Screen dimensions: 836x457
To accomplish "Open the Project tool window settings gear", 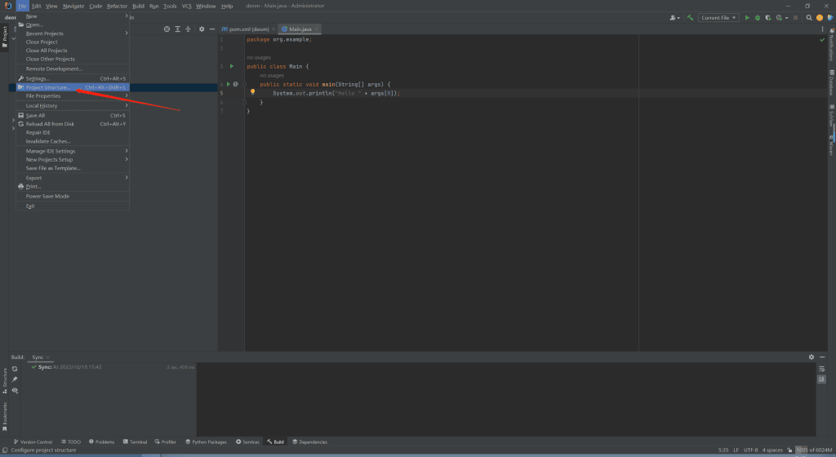I will coord(202,29).
